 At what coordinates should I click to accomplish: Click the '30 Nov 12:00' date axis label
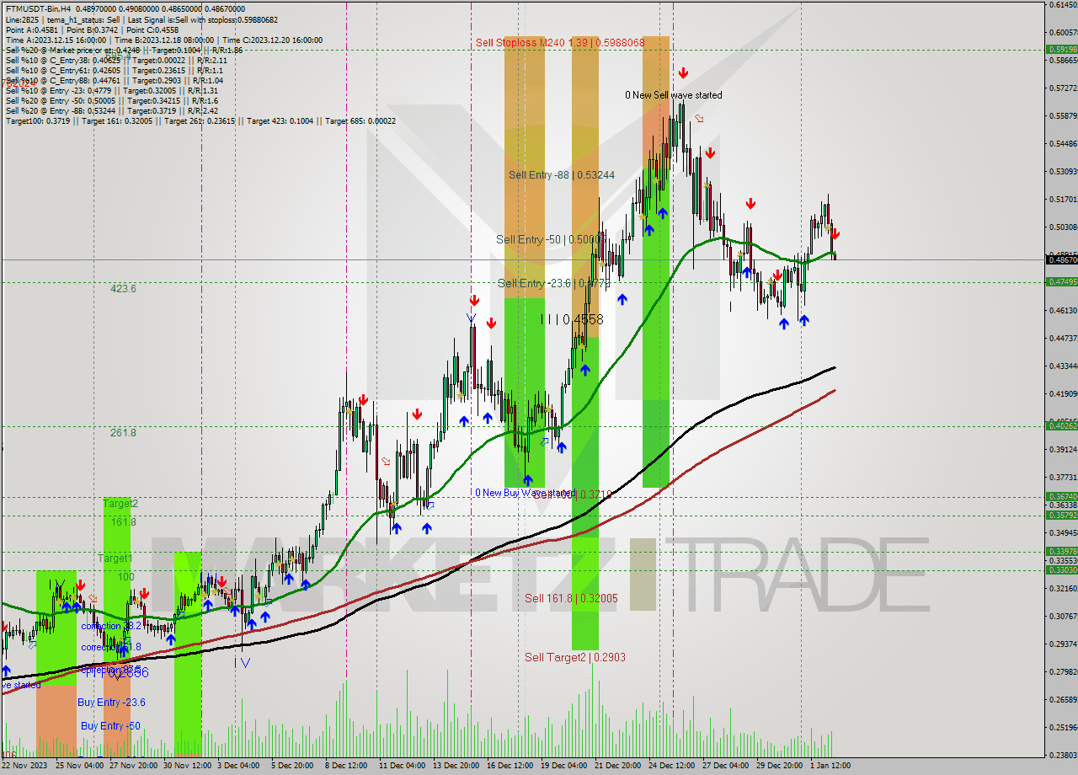click(188, 766)
